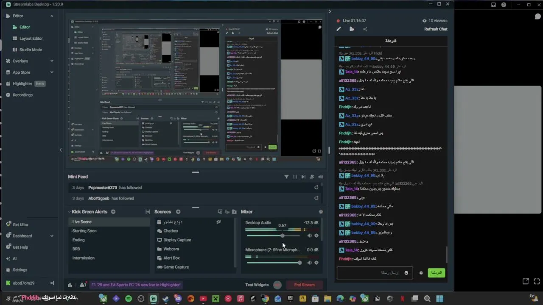
Task: Collapse the left sidebar with arrow
Action: tap(60, 150)
